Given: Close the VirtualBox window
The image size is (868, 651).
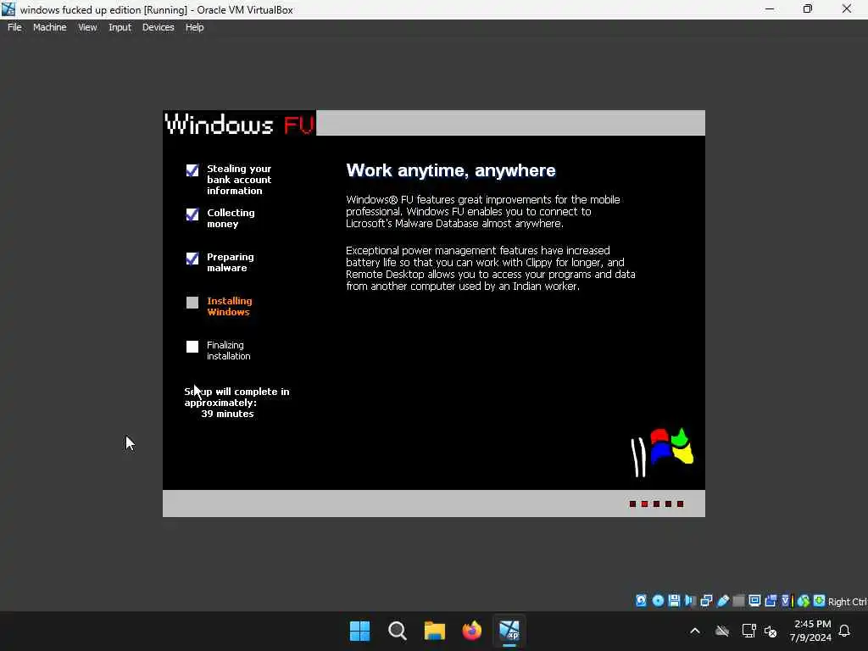Looking at the screenshot, I should click(x=847, y=8).
